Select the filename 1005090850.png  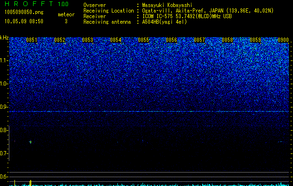pos(24,13)
